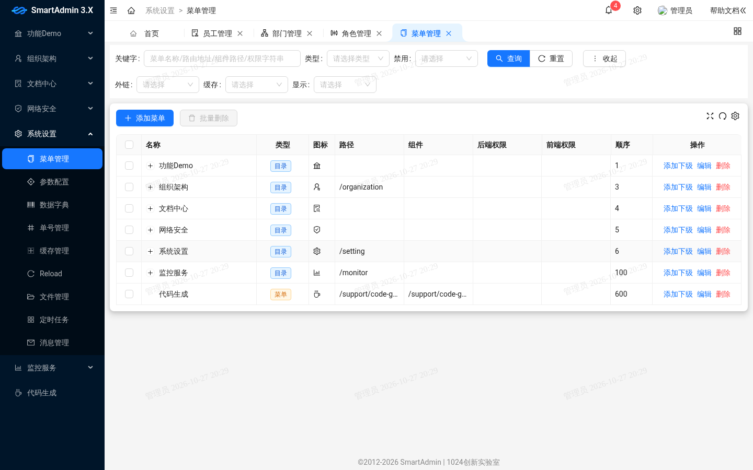Close the 部门管理 tab
Image resolution: width=753 pixels, height=470 pixels.
pos(310,33)
